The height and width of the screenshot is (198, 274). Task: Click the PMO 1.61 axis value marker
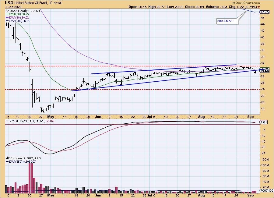tap(264, 122)
